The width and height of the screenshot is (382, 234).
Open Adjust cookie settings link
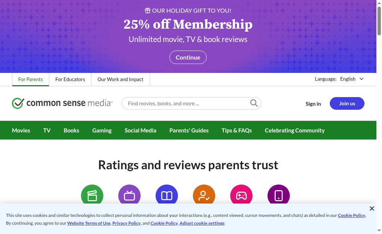202,223
